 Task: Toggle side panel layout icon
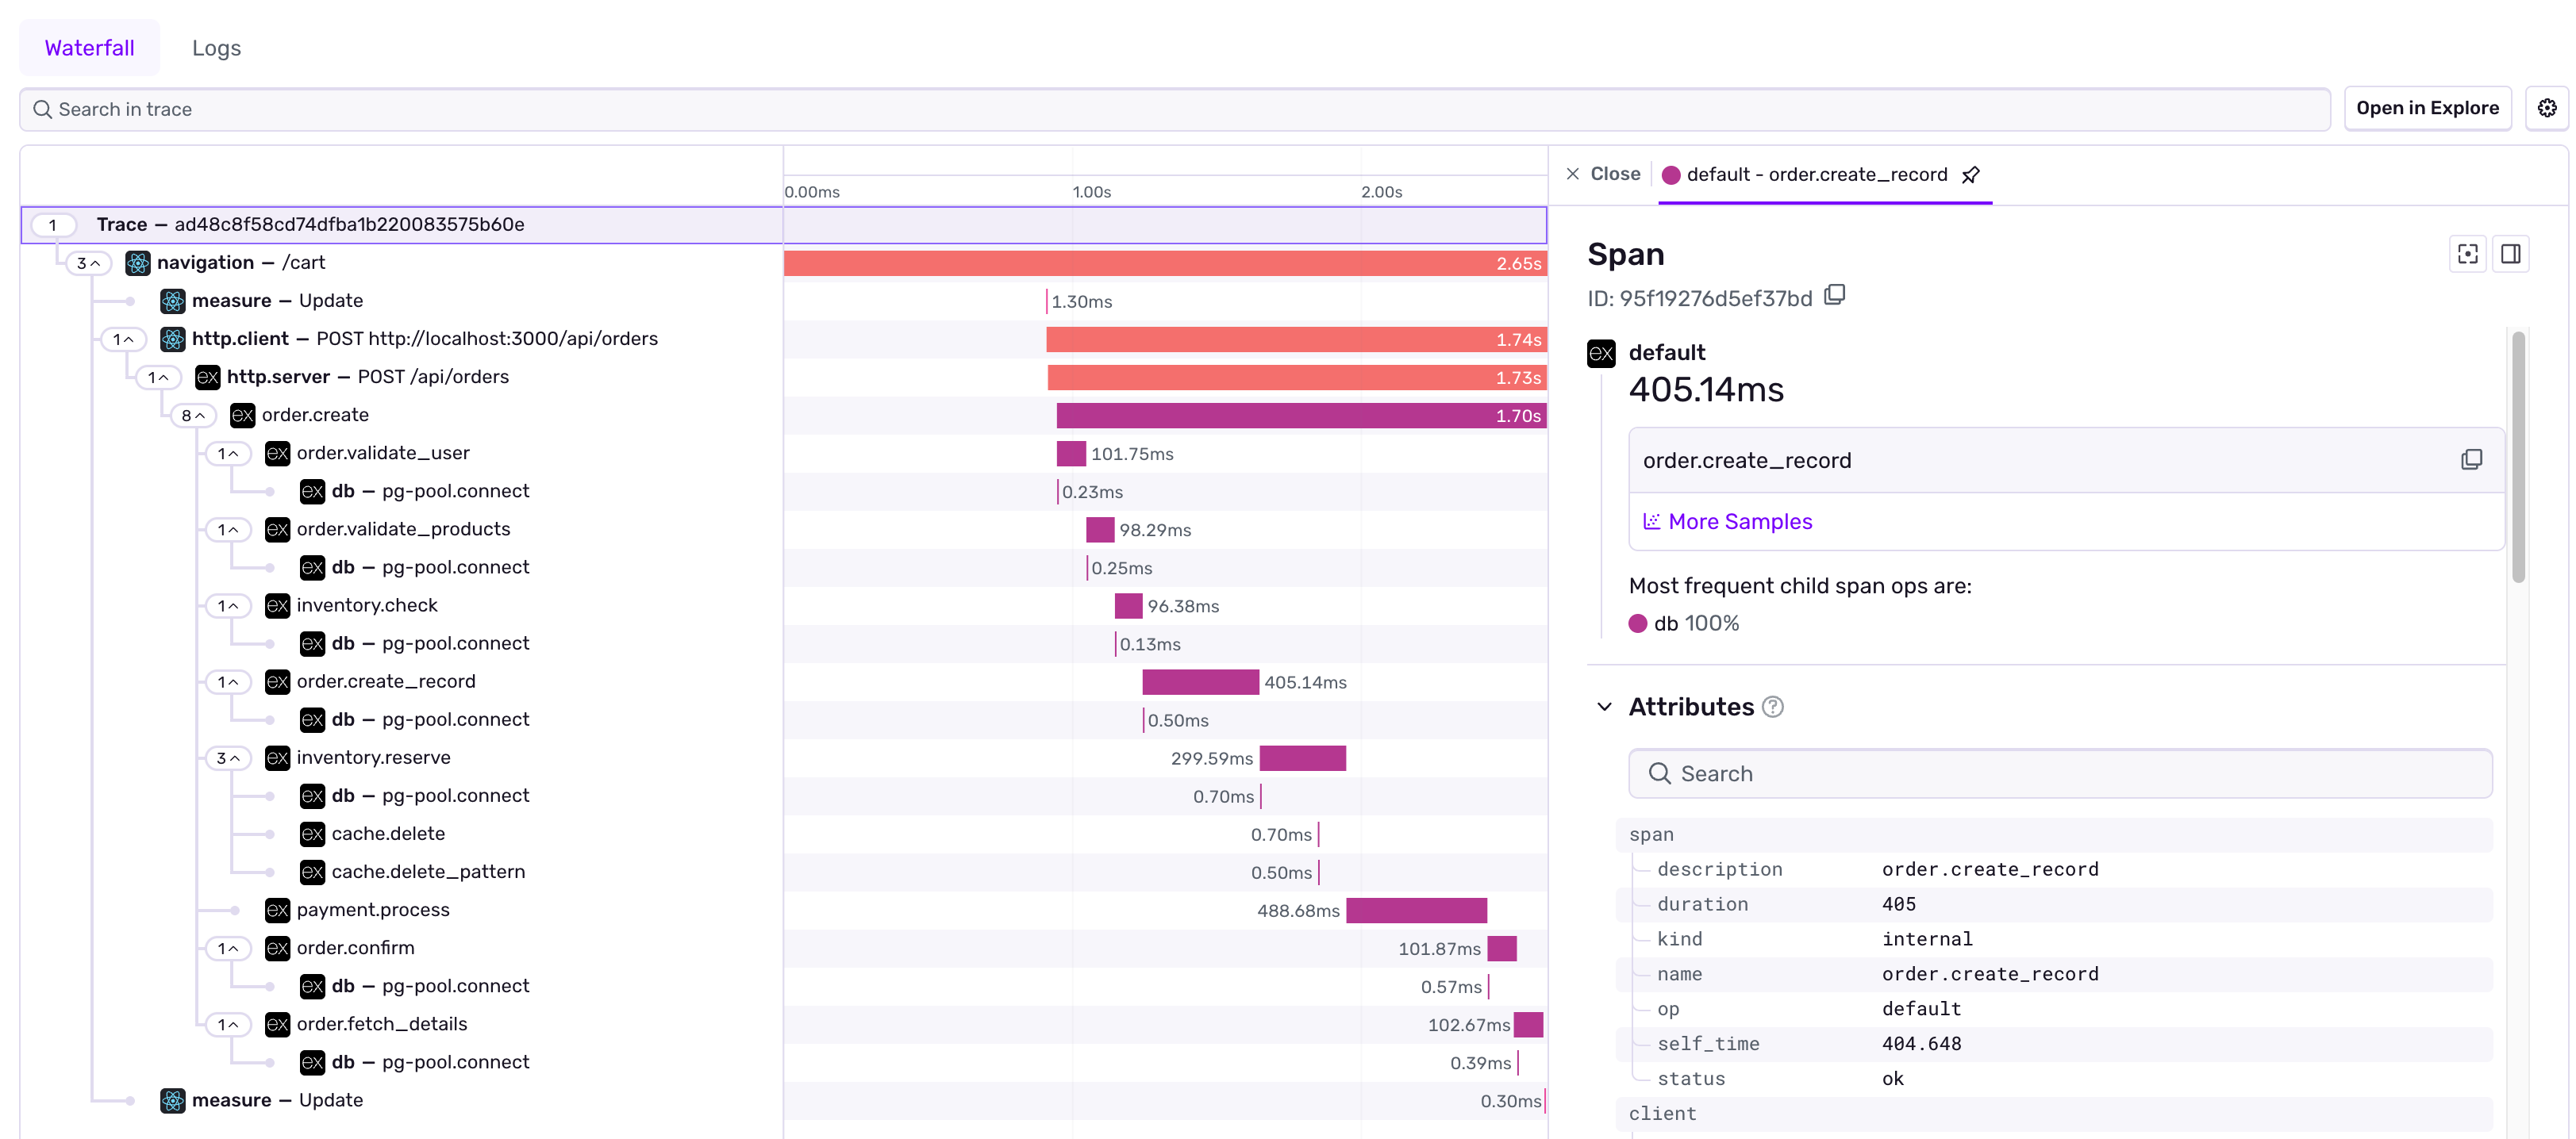[2510, 254]
